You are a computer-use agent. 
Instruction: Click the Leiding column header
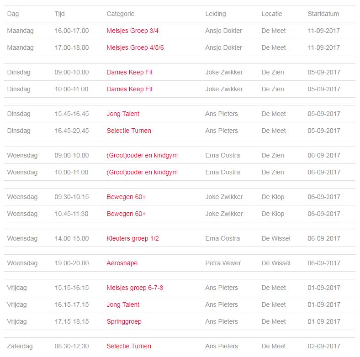pyautogui.click(x=216, y=14)
